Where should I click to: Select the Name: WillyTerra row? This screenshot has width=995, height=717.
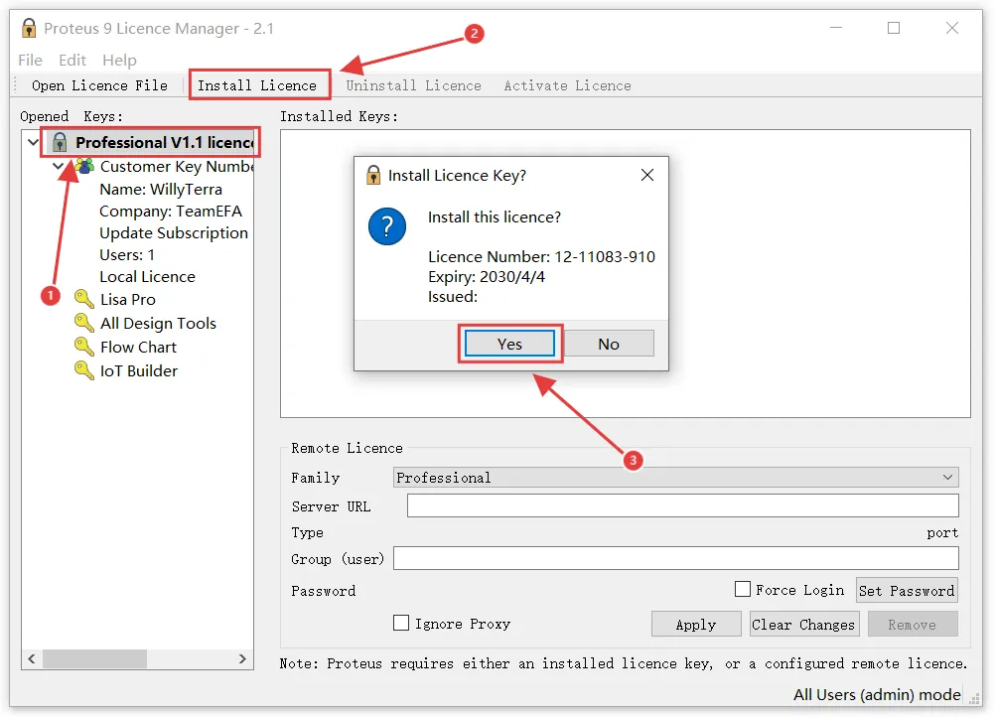[161, 189]
